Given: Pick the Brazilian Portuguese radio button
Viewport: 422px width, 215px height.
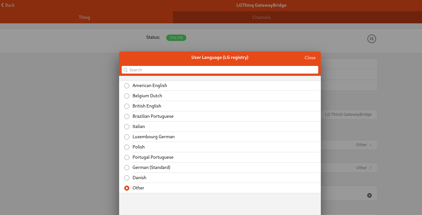Looking at the screenshot, I should 127,116.
